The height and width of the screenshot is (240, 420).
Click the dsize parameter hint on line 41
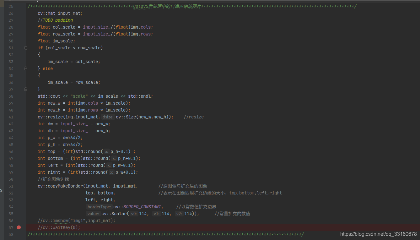[108, 117]
